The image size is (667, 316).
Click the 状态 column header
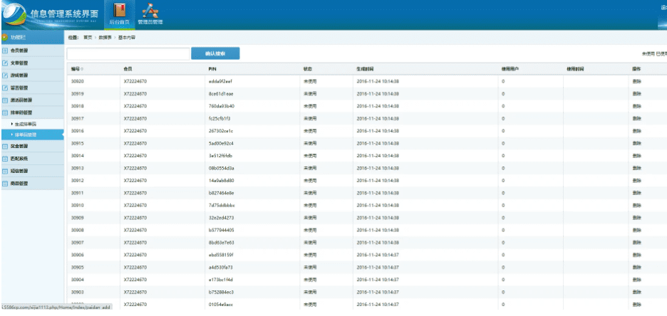coord(308,69)
